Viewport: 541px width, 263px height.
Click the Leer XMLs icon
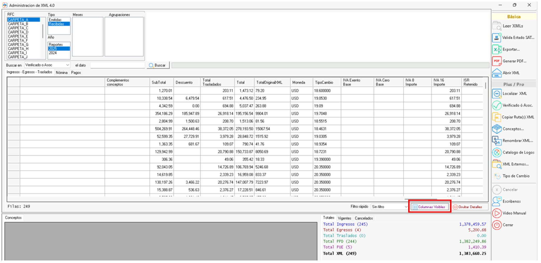497,26
